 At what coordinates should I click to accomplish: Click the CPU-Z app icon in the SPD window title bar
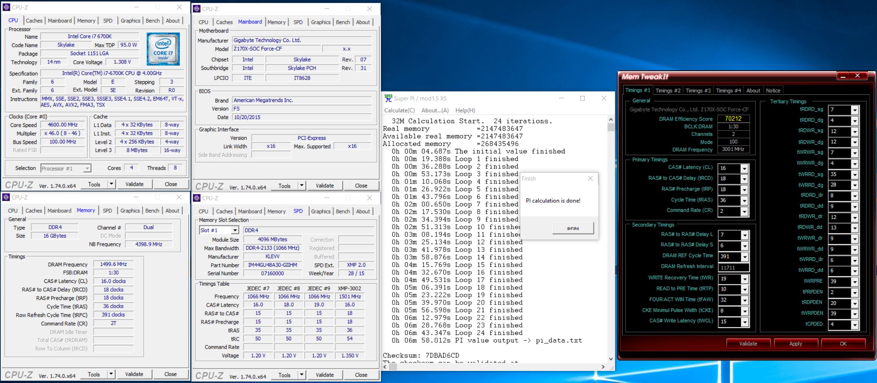pyautogui.click(x=197, y=198)
